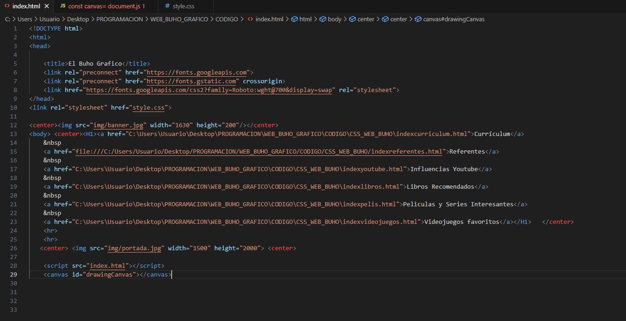
Task: Follow the https://fonts.googleapis.com link on line 6
Action: [x=197, y=73]
